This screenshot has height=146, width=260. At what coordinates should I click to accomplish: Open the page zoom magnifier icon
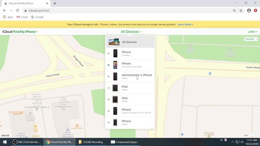[234, 11]
